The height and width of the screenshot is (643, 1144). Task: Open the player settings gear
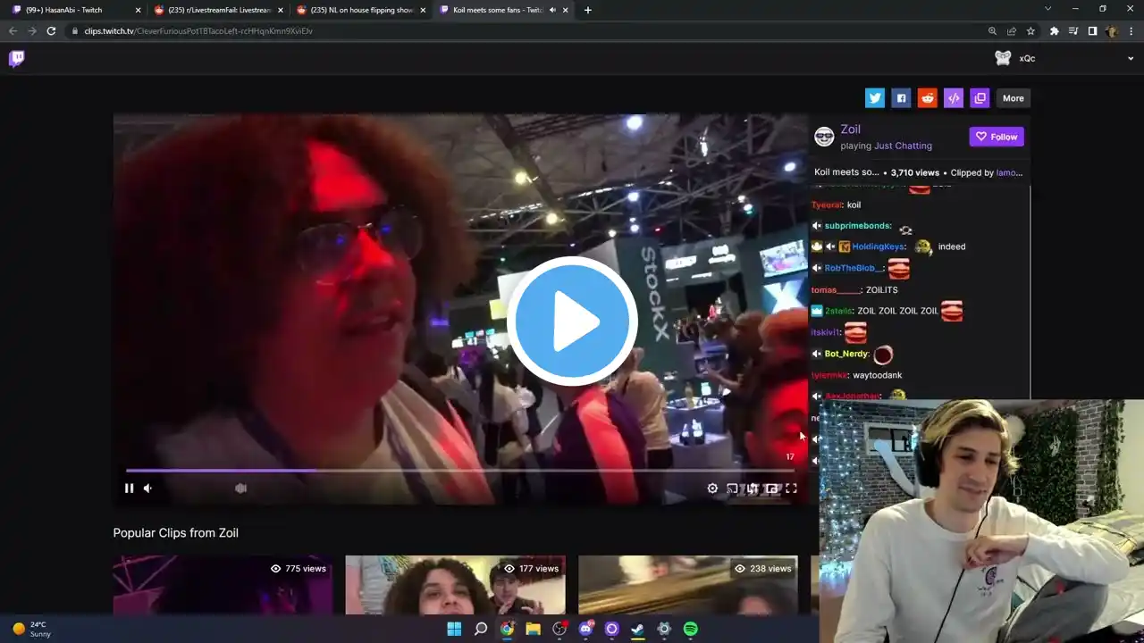(x=712, y=488)
